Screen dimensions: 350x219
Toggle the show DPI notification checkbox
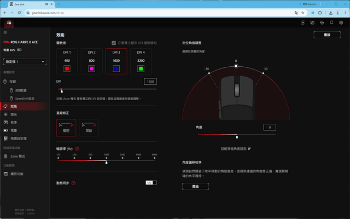(114, 43)
